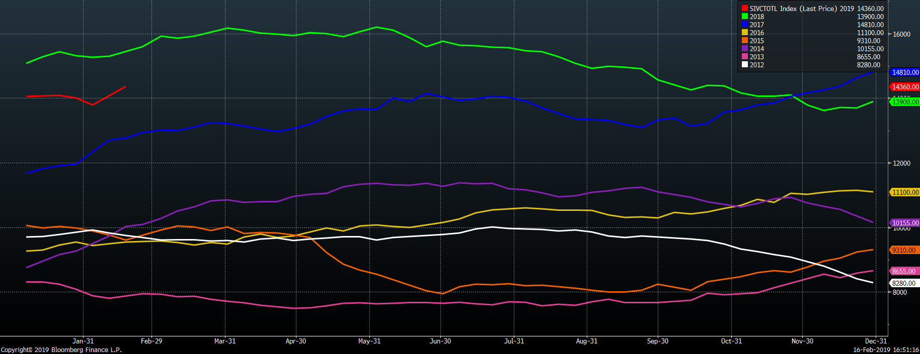Click the white 2012 legend swatch

point(744,65)
